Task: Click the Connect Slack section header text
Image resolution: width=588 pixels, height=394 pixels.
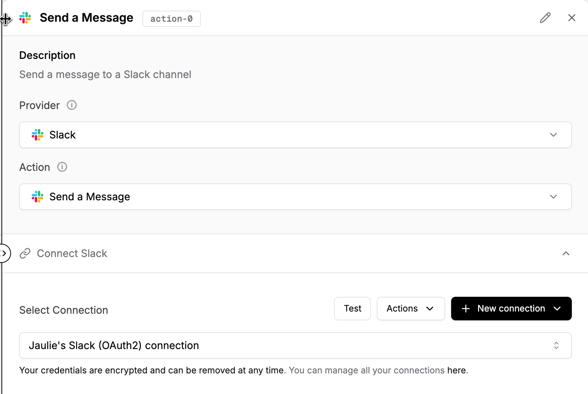Action: [72, 253]
